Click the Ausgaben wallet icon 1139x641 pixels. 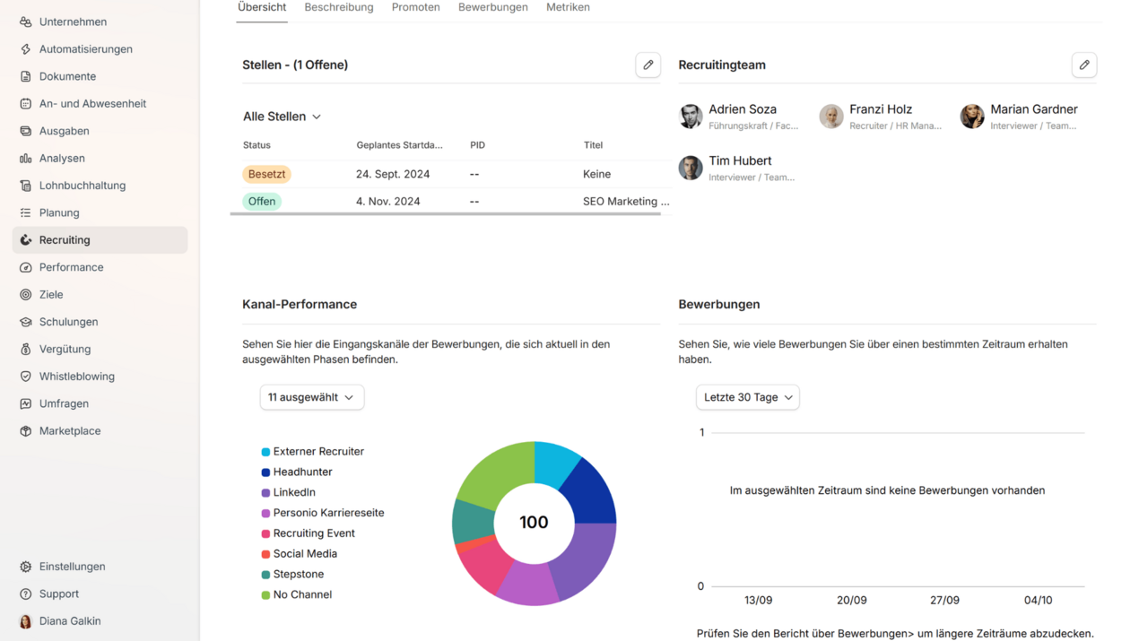pyautogui.click(x=25, y=131)
